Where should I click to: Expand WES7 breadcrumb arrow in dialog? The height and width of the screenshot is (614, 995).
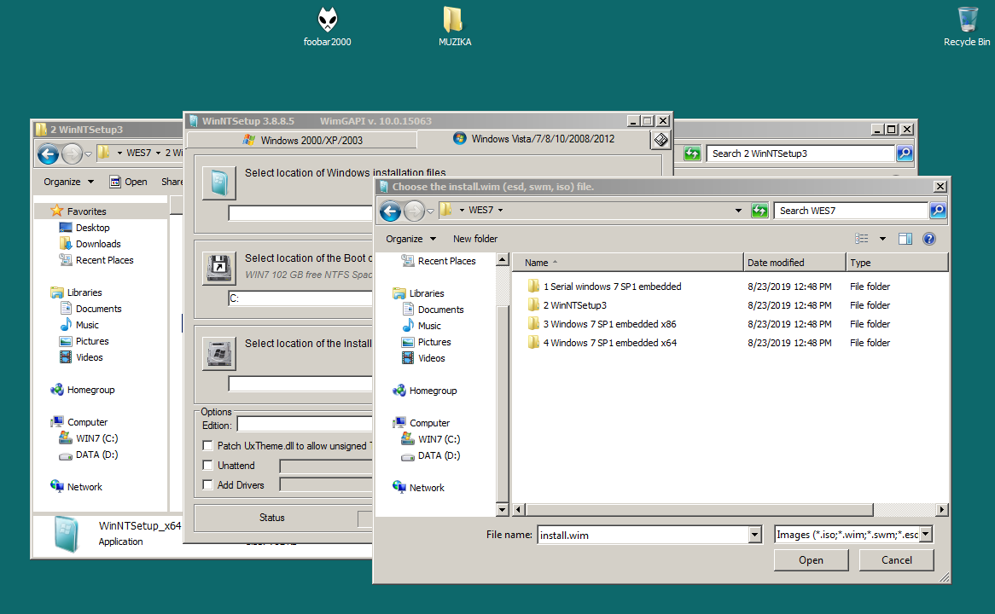click(501, 210)
